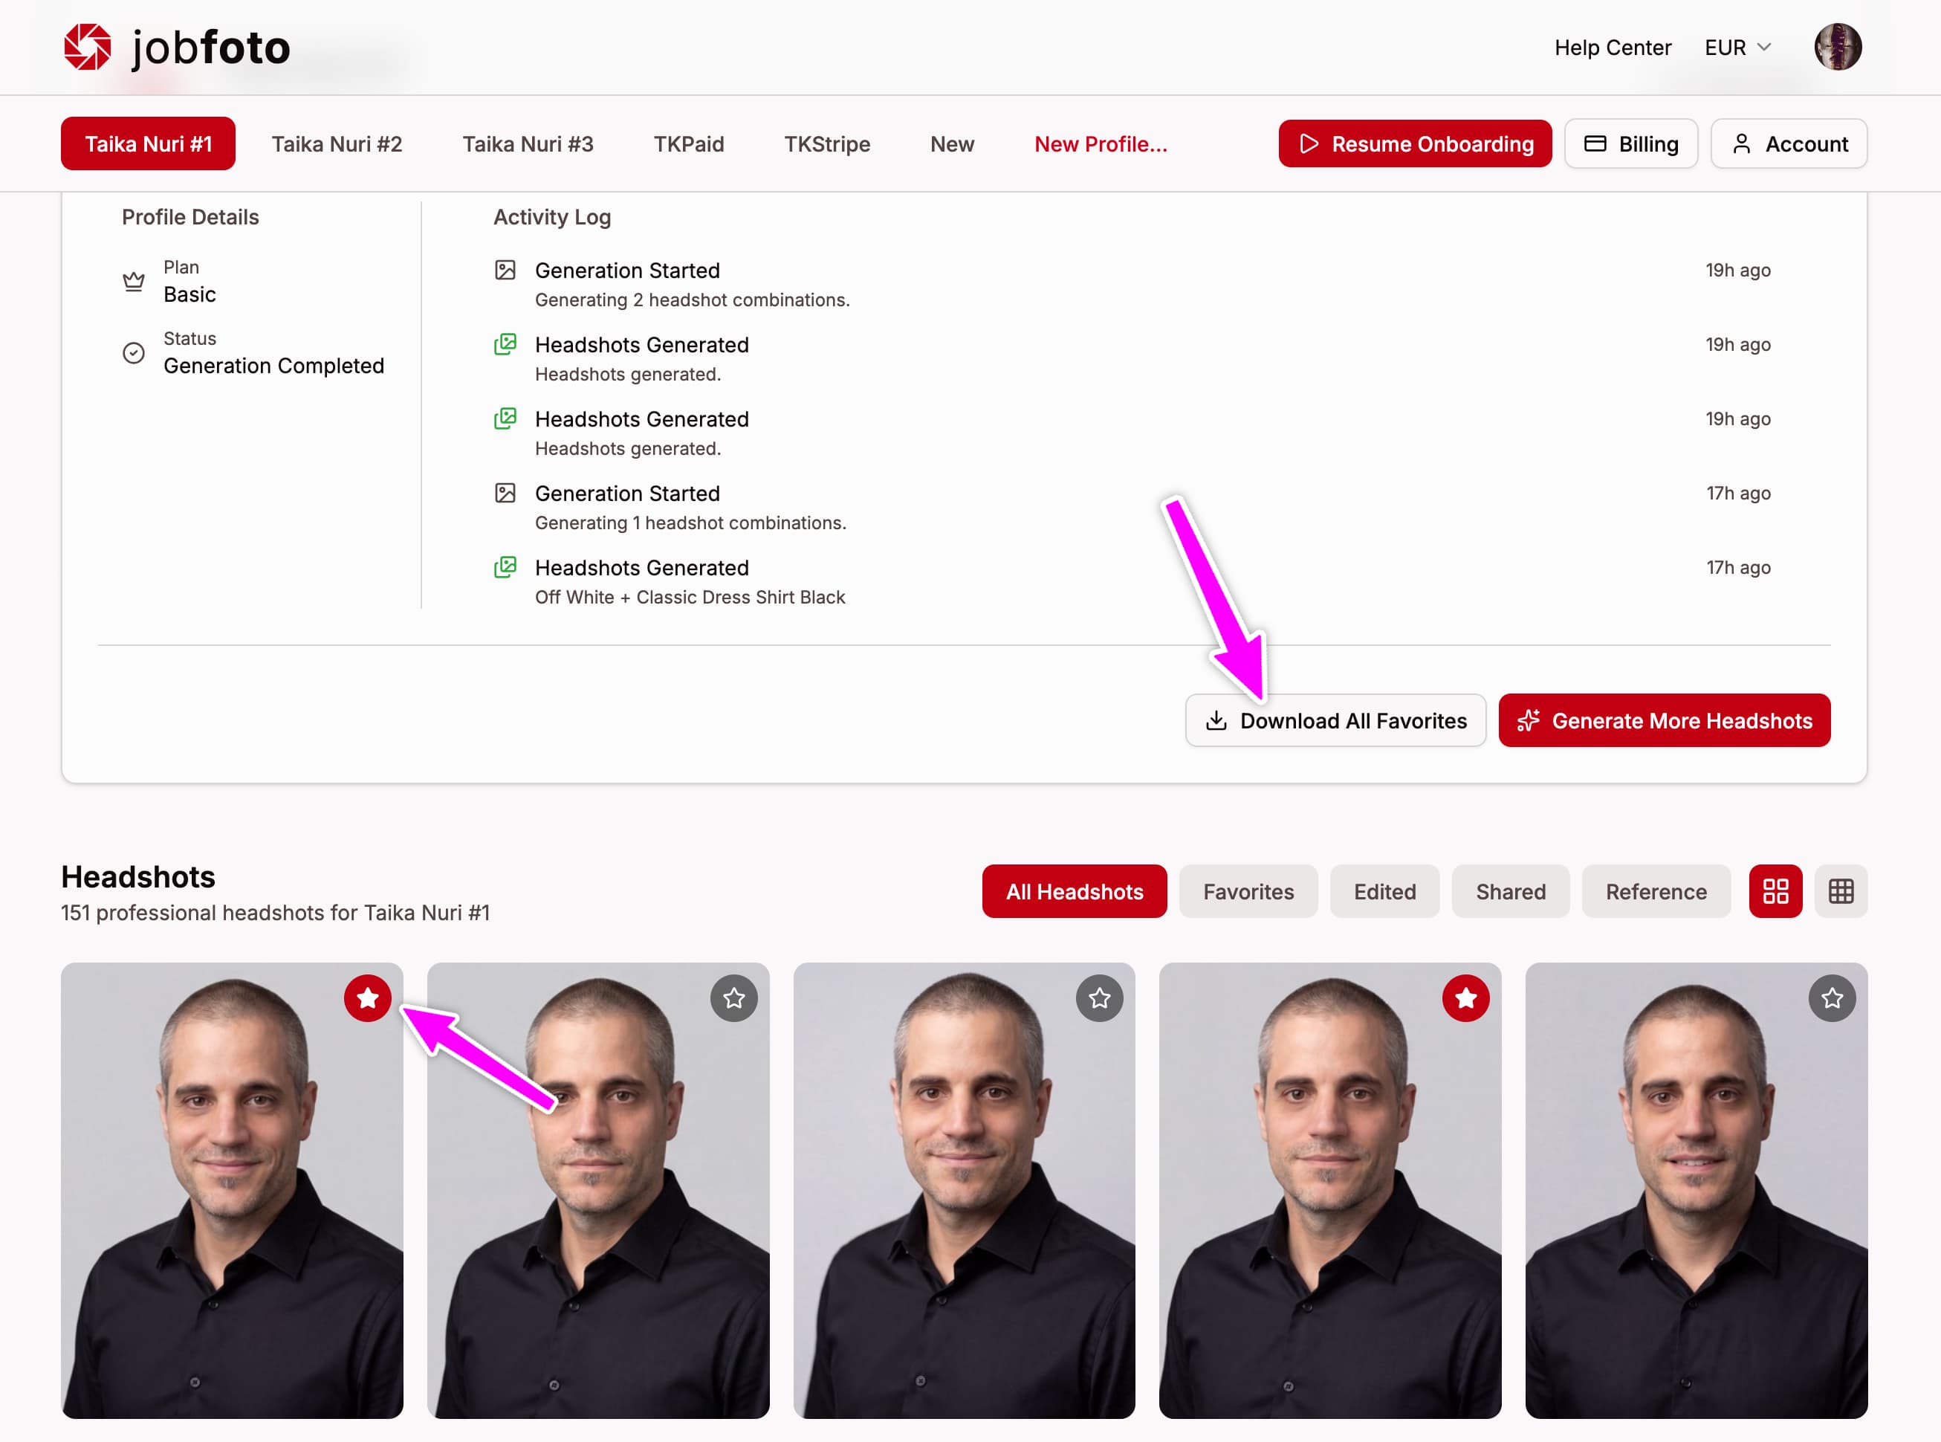This screenshot has height=1442, width=1941.
Task: Create a New Profile...
Action: [x=1101, y=144]
